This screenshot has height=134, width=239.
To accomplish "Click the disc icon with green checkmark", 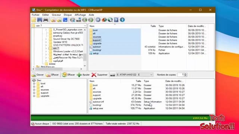I will coord(59,20).
